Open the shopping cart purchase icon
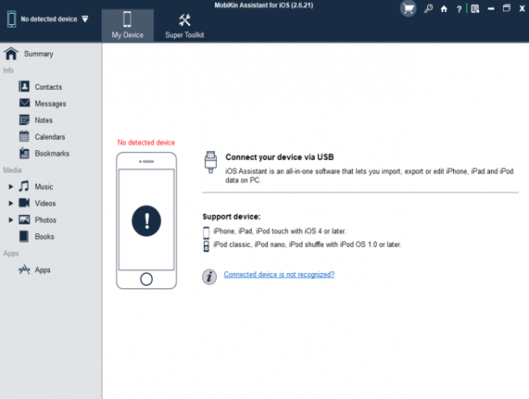The image size is (529, 399). coord(408,9)
